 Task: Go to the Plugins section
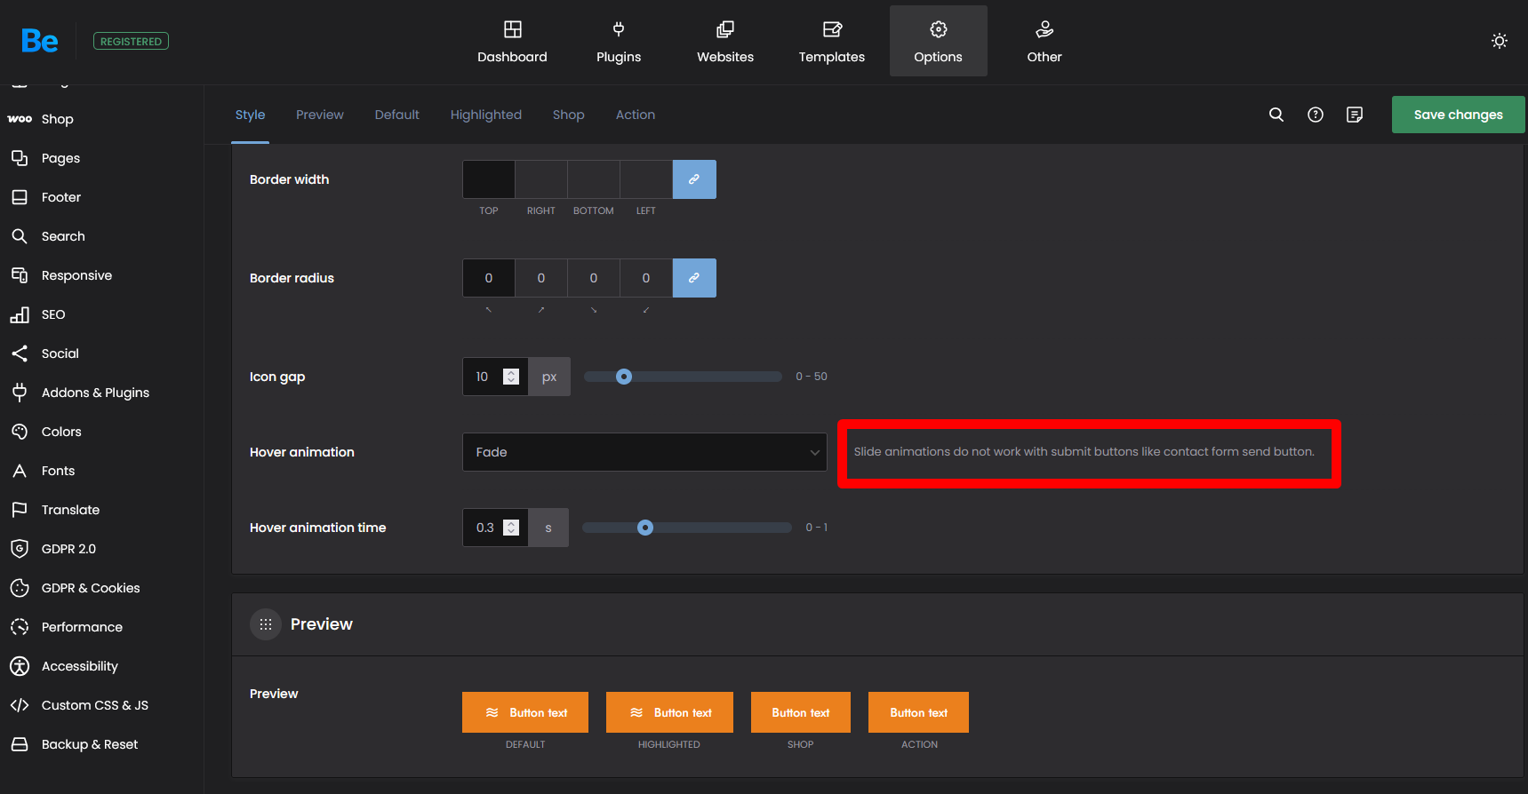point(618,42)
